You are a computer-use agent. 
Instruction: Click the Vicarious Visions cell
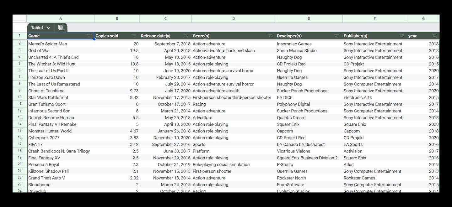click(309, 151)
